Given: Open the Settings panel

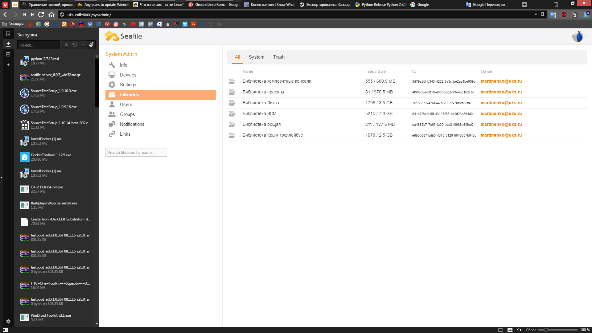Looking at the screenshot, I should [x=128, y=84].
